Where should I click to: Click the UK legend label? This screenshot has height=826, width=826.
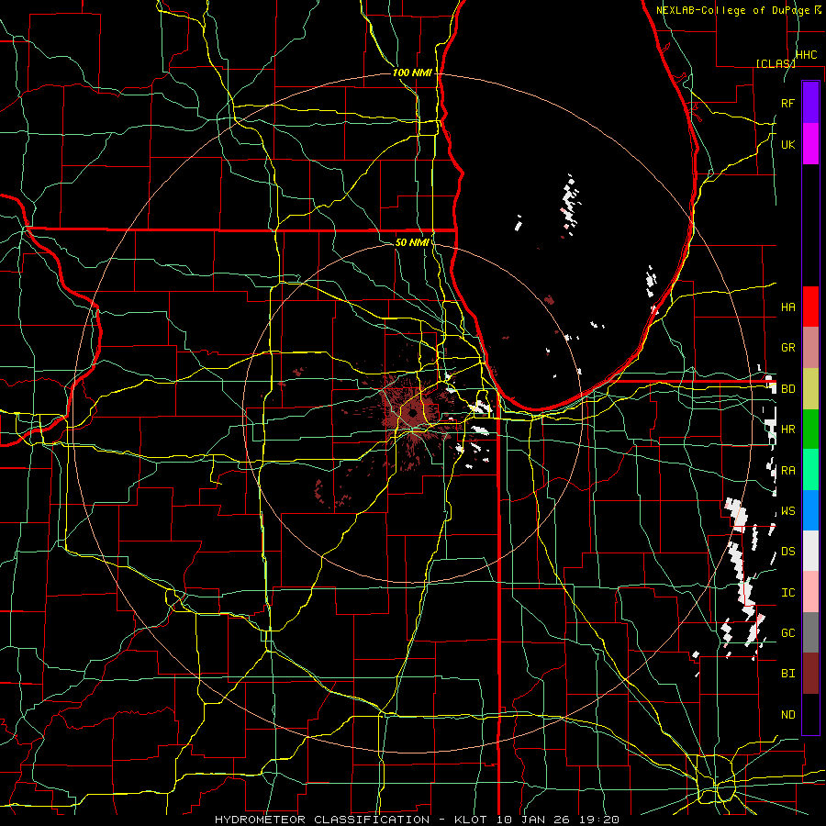tap(787, 144)
